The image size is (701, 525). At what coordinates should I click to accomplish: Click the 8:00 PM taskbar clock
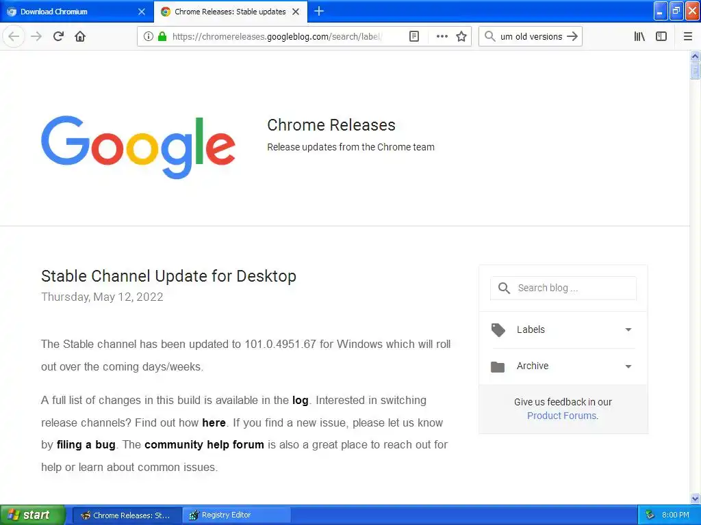point(676,515)
